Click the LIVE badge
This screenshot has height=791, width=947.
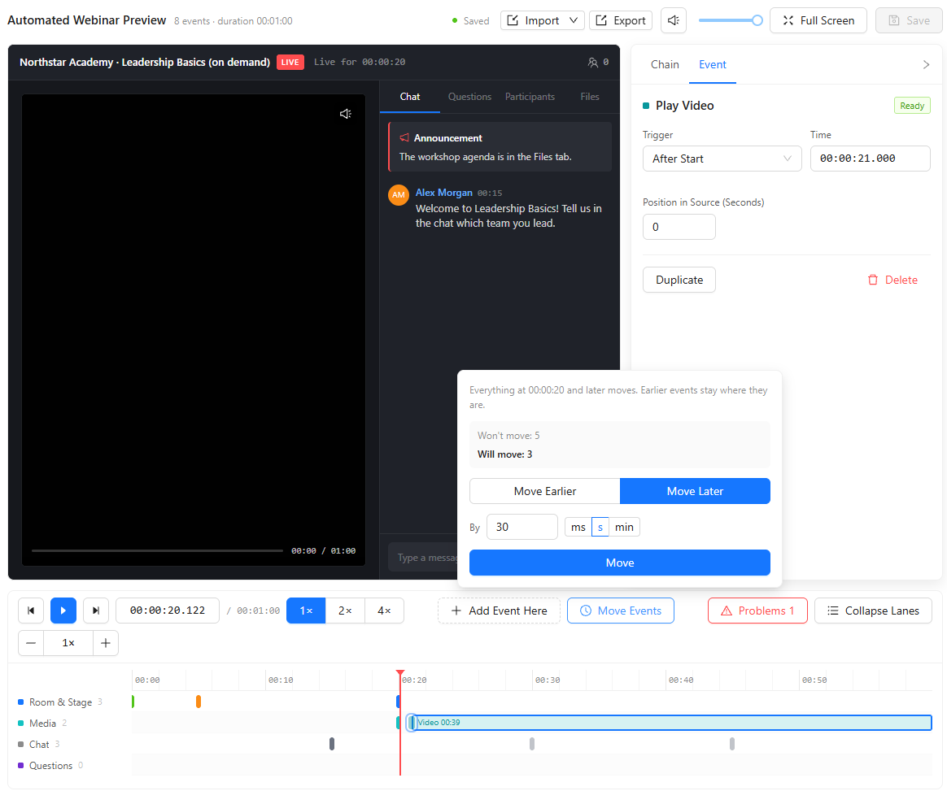(290, 62)
